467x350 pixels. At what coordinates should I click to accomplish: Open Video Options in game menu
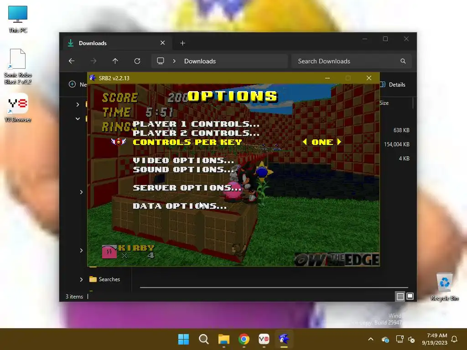[x=183, y=160]
